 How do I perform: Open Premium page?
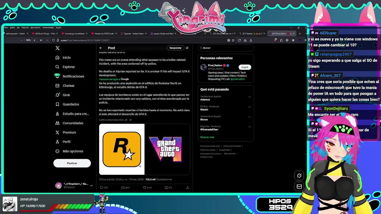pyautogui.click(x=66, y=133)
